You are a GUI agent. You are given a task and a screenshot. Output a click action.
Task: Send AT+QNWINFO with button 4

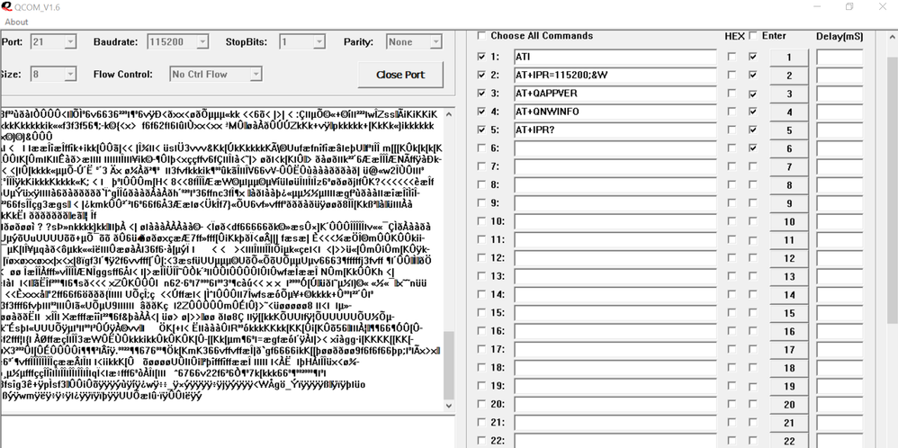788,112
